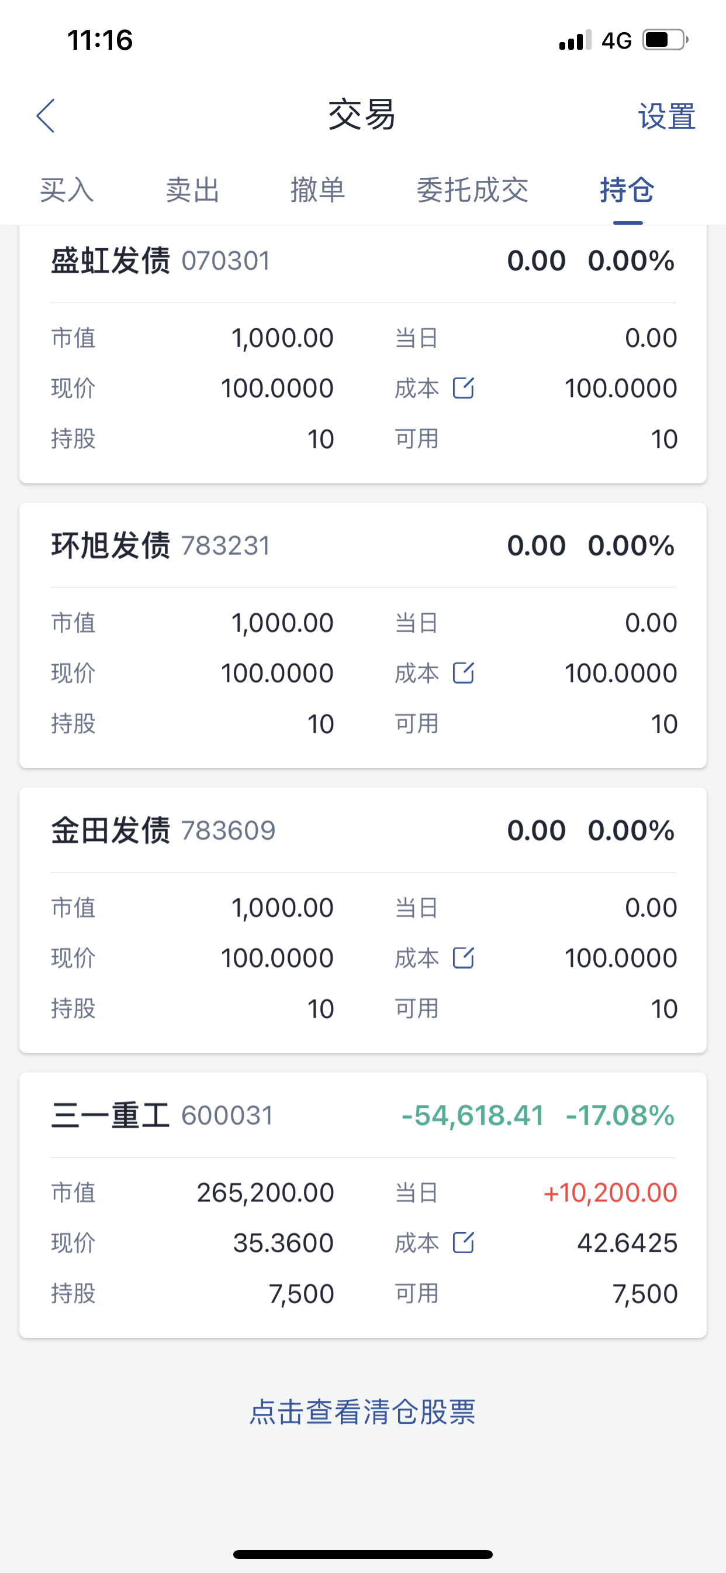Tap the iOS home indicator bar
This screenshot has width=726, height=1573.
pos(362,1554)
